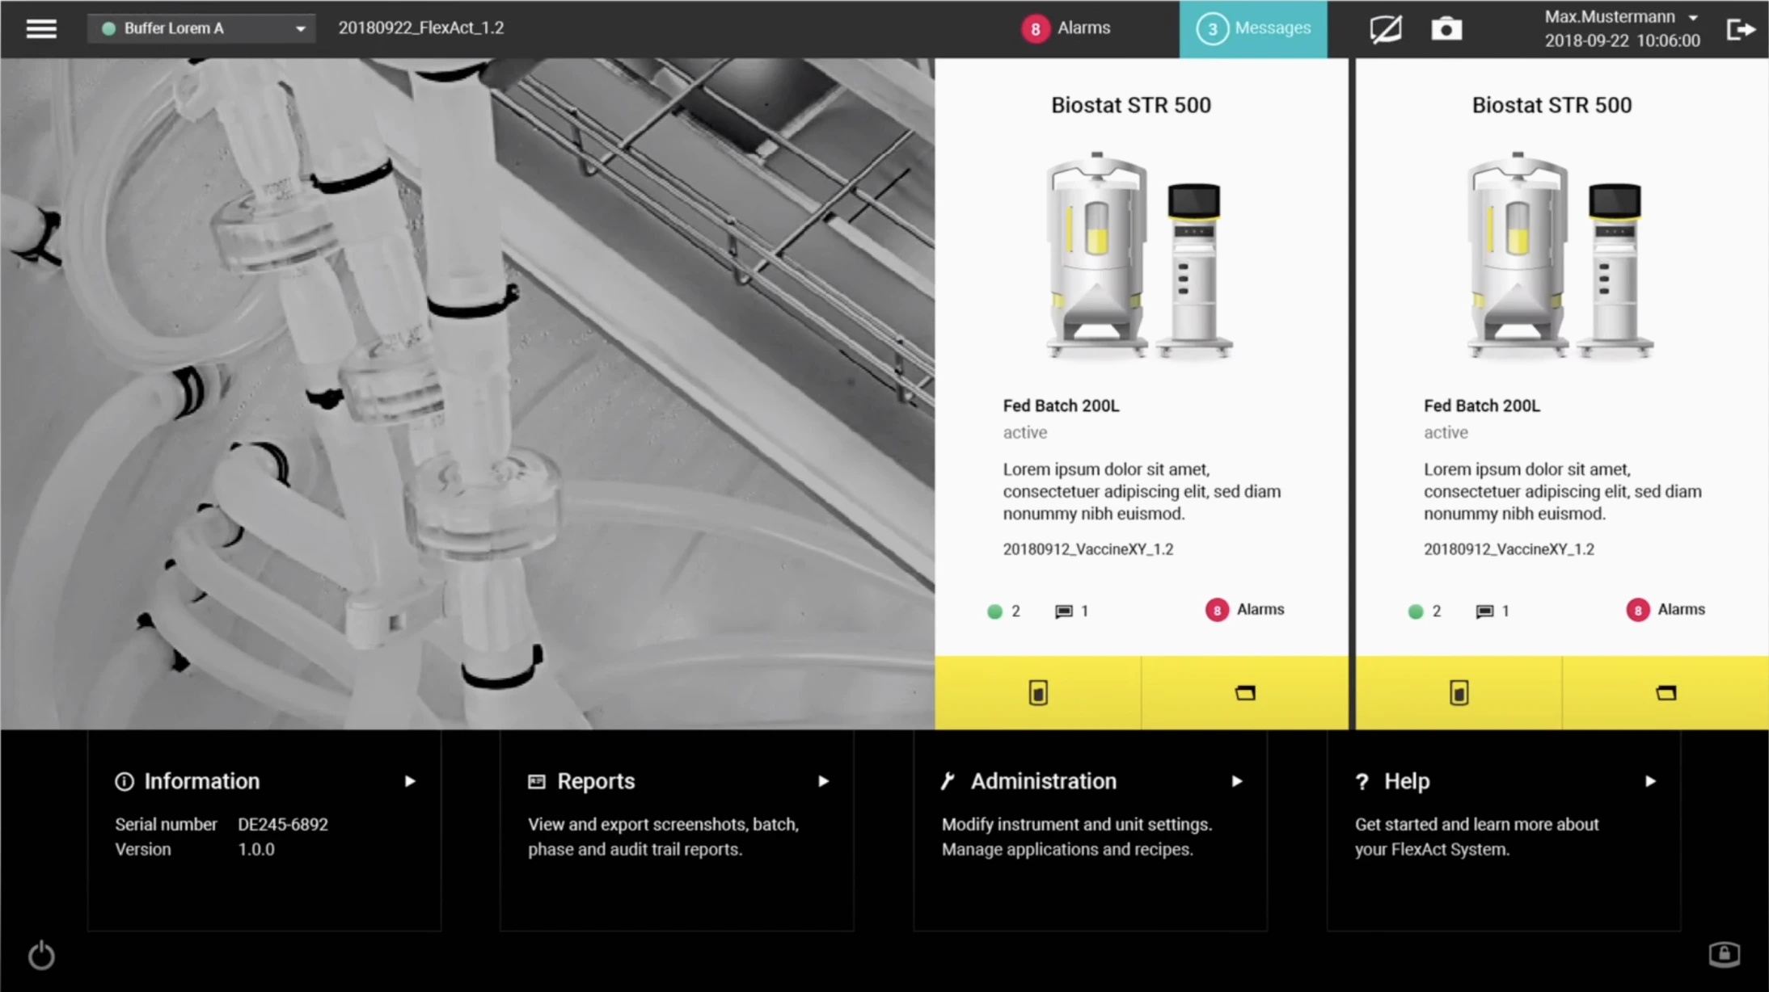
Task: Click vessel icon on first Biostat card
Action: (1038, 692)
